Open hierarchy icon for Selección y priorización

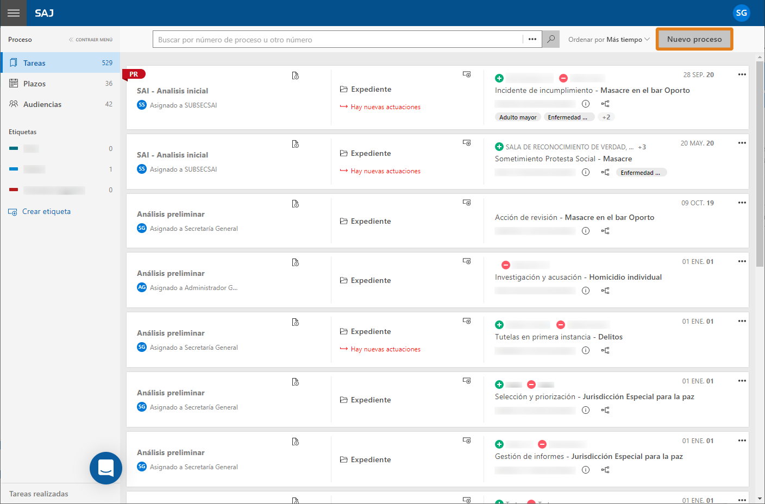click(x=605, y=410)
